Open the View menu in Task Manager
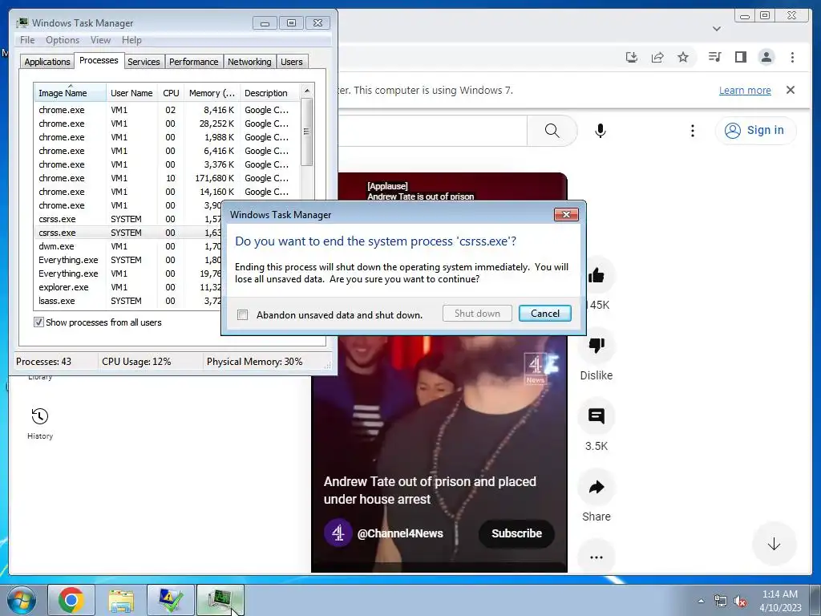Screen dimensions: 821x616 tap(100, 40)
